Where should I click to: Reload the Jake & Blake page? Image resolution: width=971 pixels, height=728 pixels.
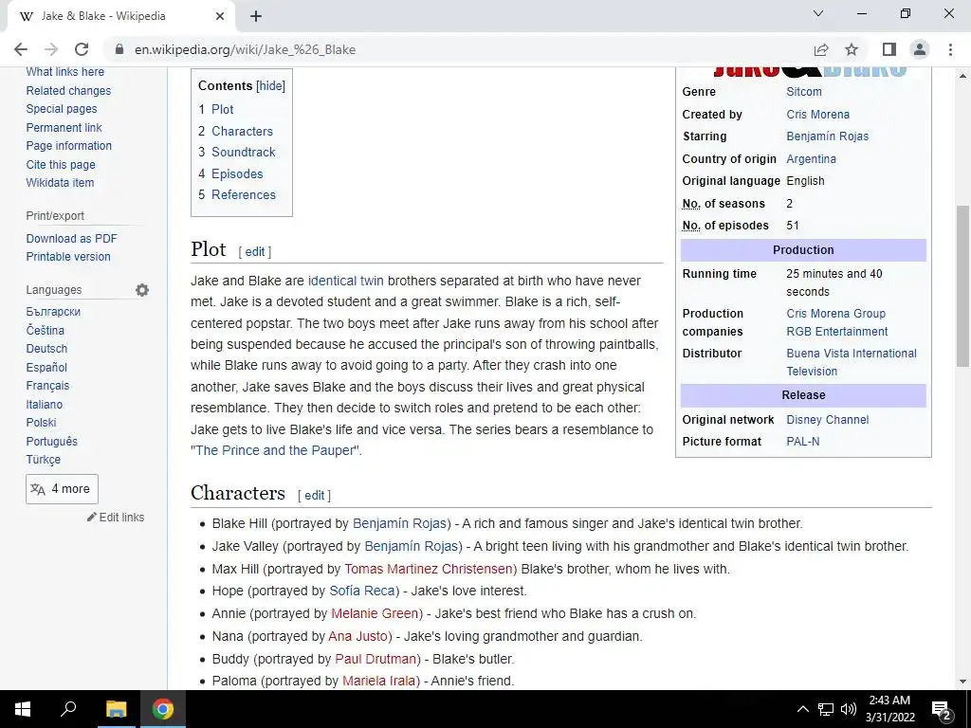(82, 49)
